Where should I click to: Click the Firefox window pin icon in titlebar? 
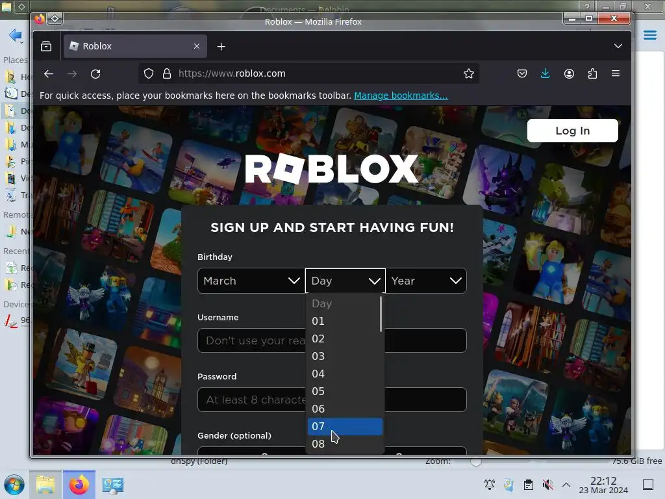(x=55, y=18)
